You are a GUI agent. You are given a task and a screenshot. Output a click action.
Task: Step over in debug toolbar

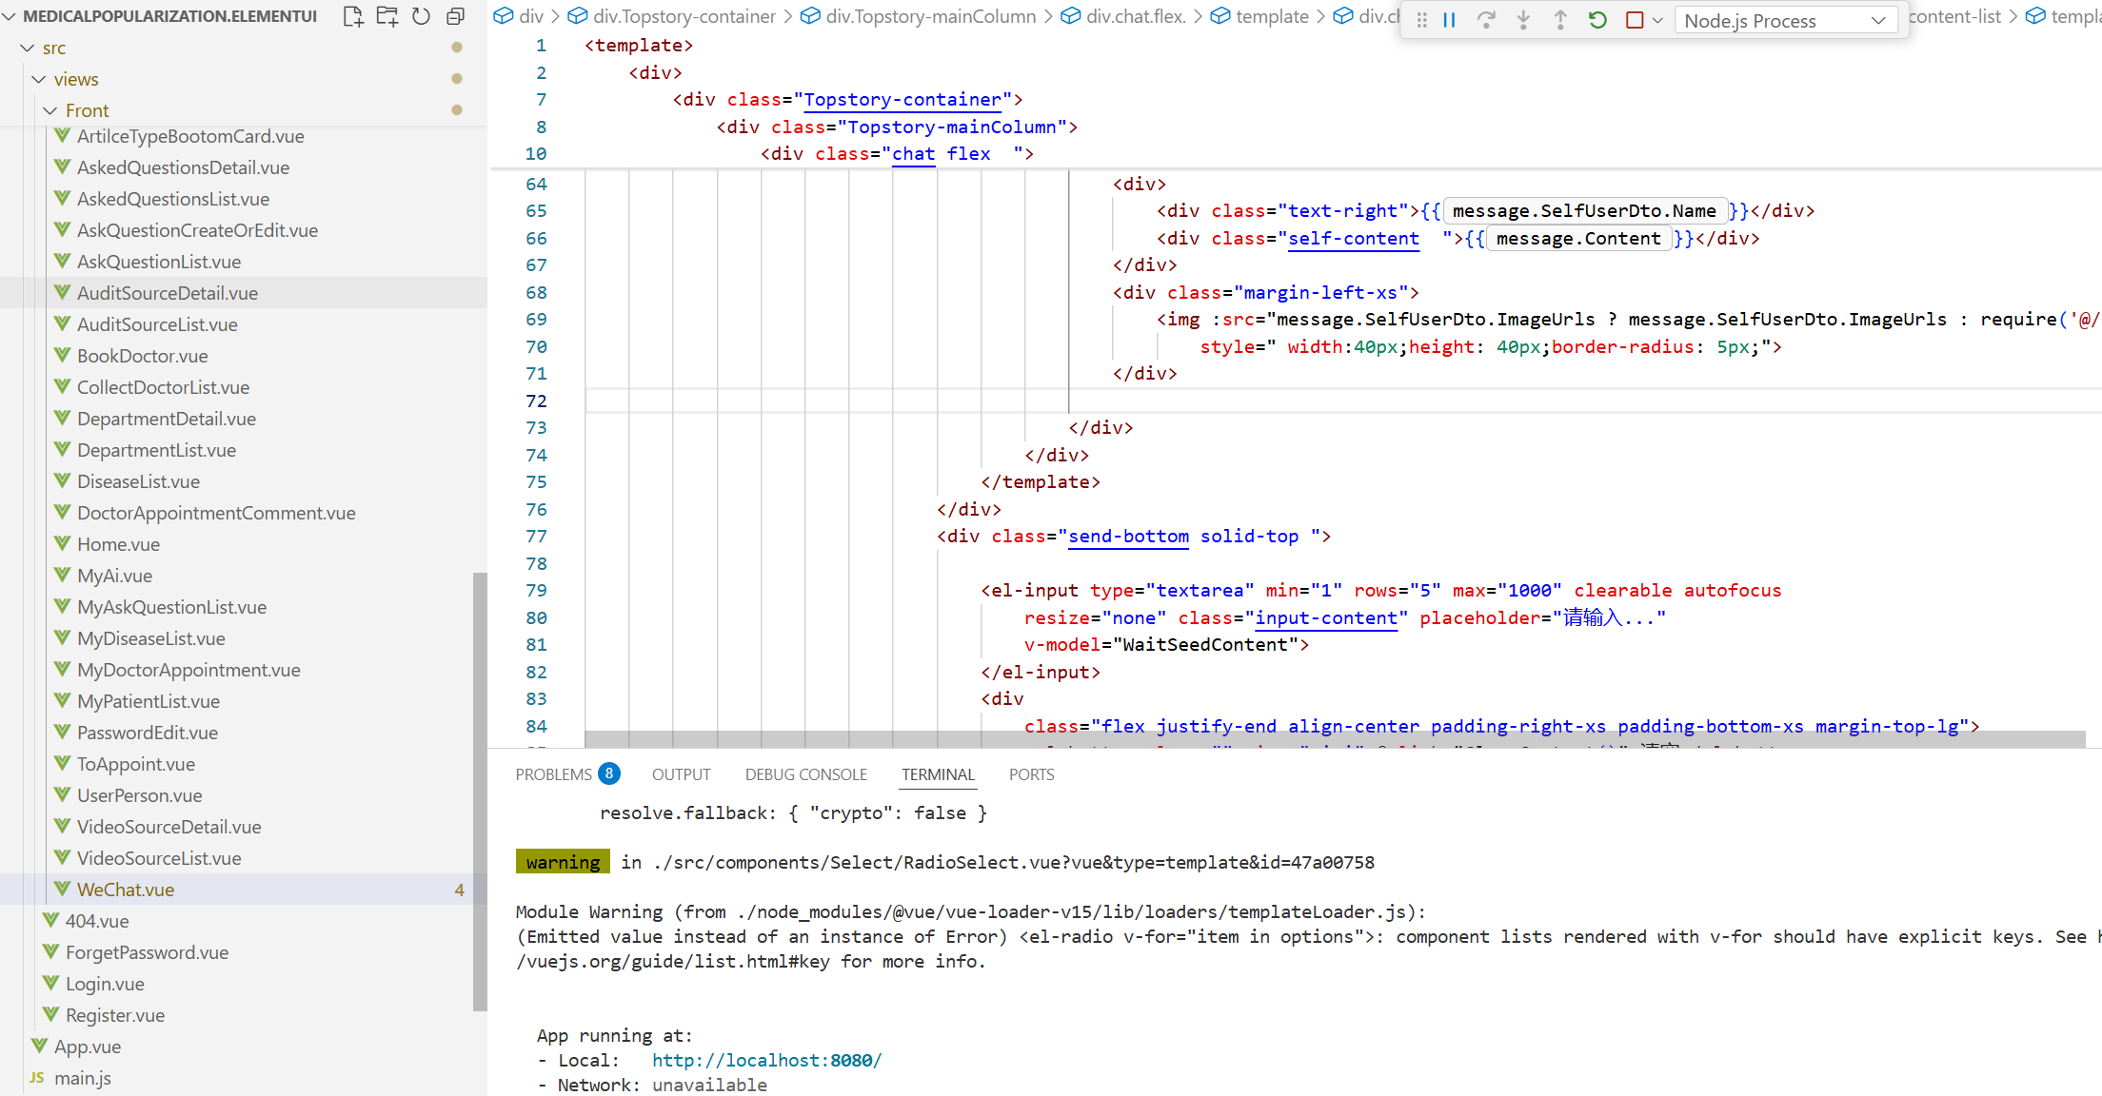pos(1486,20)
